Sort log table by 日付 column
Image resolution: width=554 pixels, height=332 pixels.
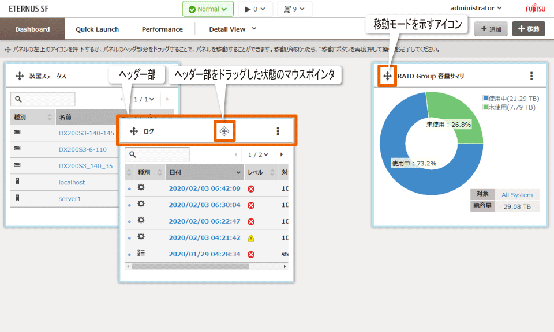point(204,172)
